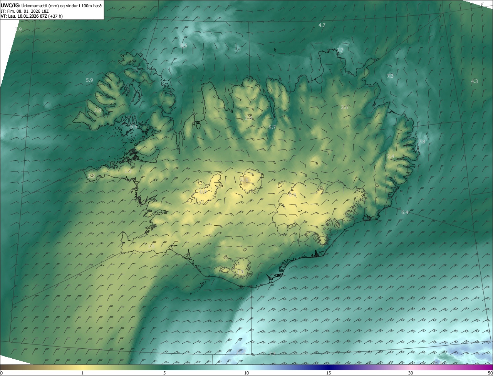Click the map value '5.9'
The image size is (493, 376).
point(89,80)
